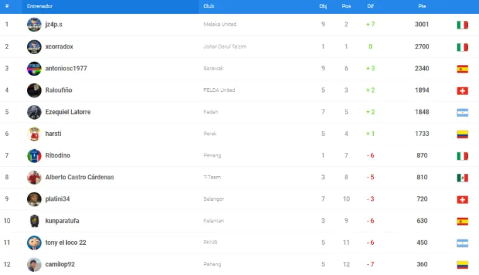Open manager name tony el loco 22
The width and height of the screenshot is (479, 275).
pos(66,242)
